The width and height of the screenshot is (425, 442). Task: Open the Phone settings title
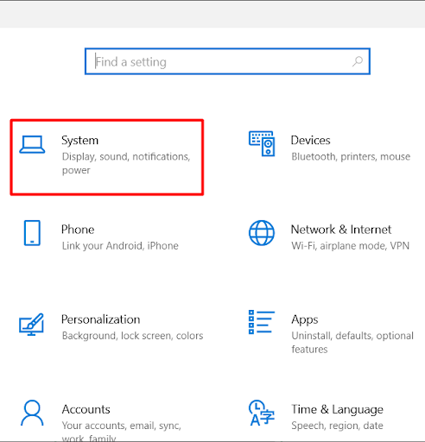click(78, 230)
